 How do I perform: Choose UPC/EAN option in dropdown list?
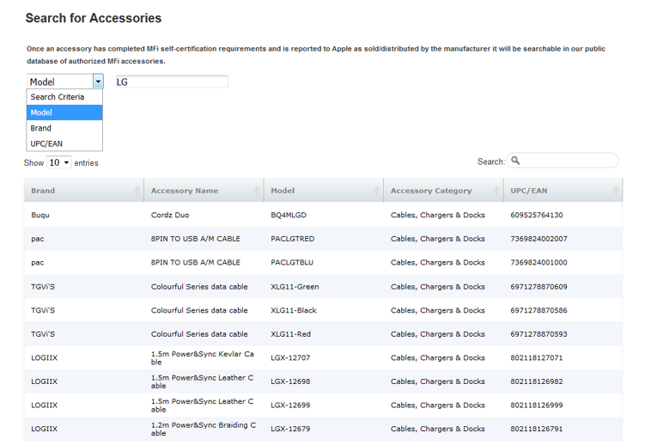(x=46, y=143)
